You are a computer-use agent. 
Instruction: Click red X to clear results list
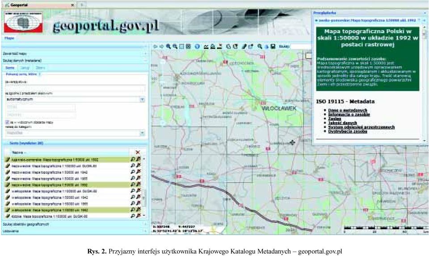click(138, 152)
